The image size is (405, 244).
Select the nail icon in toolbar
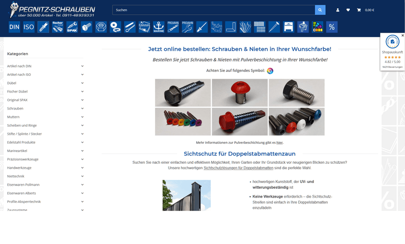[x=274, y=27]
